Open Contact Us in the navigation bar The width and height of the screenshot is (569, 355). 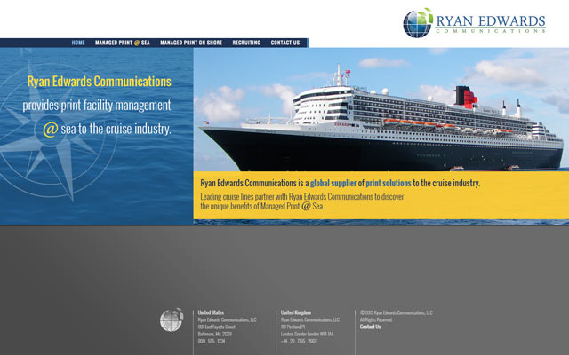[x=285, y=43]
